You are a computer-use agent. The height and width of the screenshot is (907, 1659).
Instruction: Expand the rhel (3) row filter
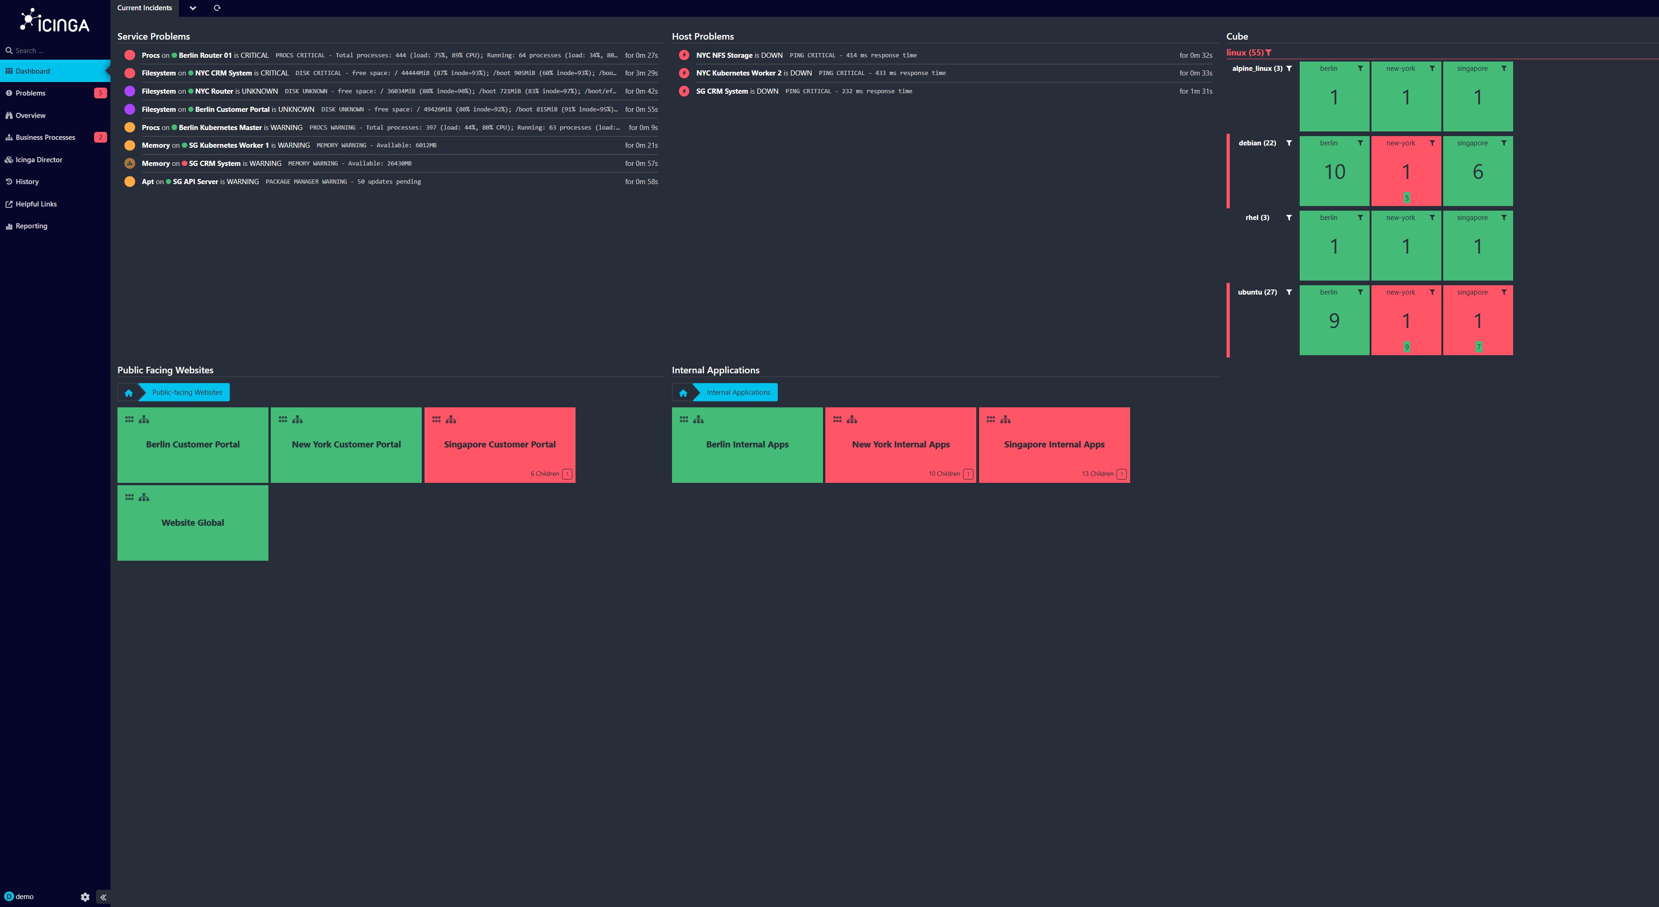click(1289, 218)
